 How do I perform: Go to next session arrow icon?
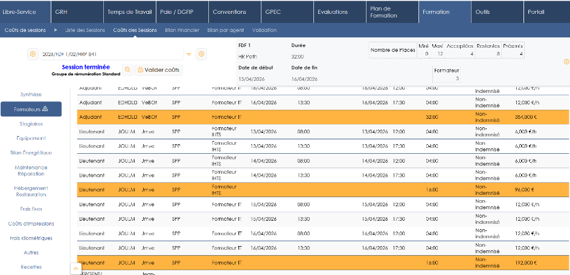tap(202, 54)
